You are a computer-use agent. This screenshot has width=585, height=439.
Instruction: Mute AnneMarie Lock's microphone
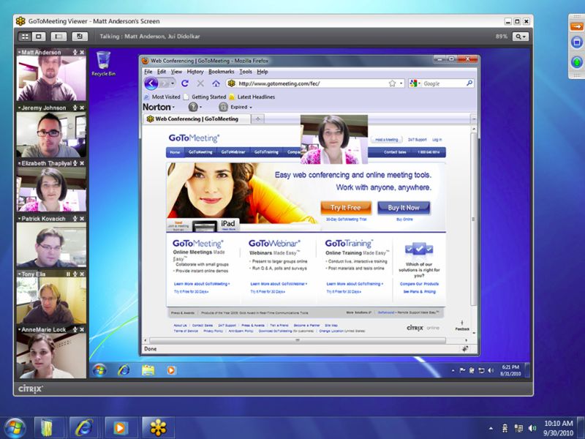(x=75, y=330)
